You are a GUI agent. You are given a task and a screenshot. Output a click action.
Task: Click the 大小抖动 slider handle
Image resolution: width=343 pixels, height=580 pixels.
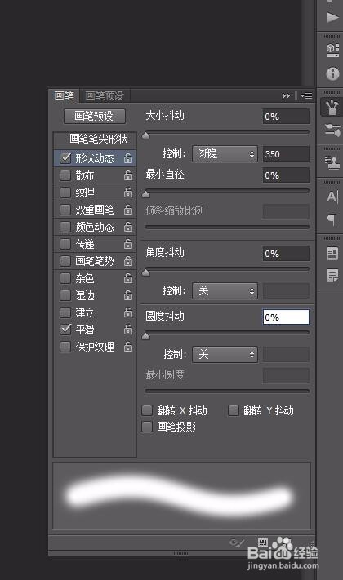[146, 135]
